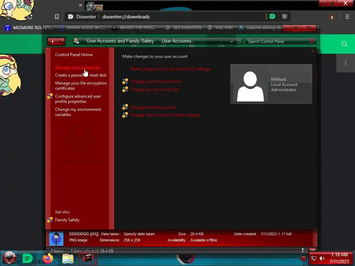Click the green Dissenter comment icon in the URL bar
This screenshot has height=266, width=355.
tap(272, 17)
